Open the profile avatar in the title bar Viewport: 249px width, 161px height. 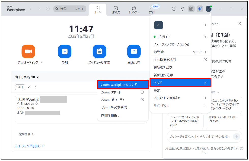208,9
